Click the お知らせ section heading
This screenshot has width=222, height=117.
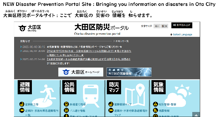(25, 41)
